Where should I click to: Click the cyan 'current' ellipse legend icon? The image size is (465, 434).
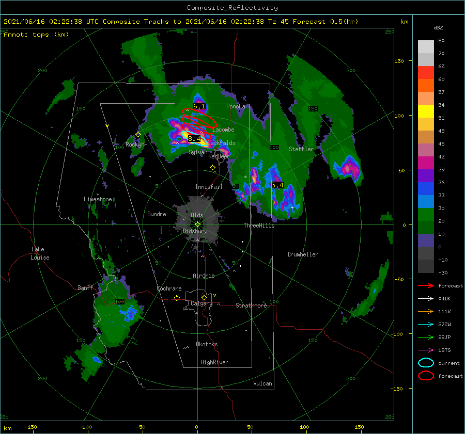(426, 363)
